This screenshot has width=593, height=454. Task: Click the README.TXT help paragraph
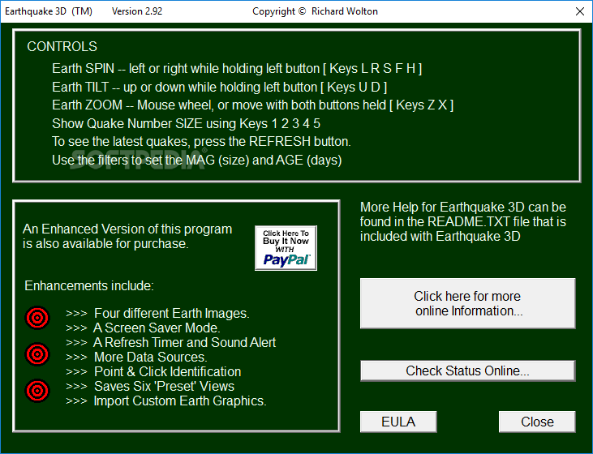pos(463,222)
